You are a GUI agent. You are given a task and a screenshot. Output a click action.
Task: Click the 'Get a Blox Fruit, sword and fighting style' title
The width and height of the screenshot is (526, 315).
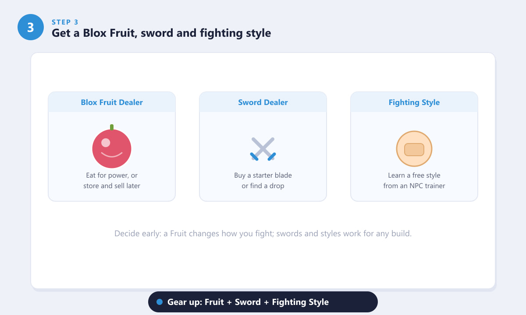pyautogui.click(x=161, y=33)
